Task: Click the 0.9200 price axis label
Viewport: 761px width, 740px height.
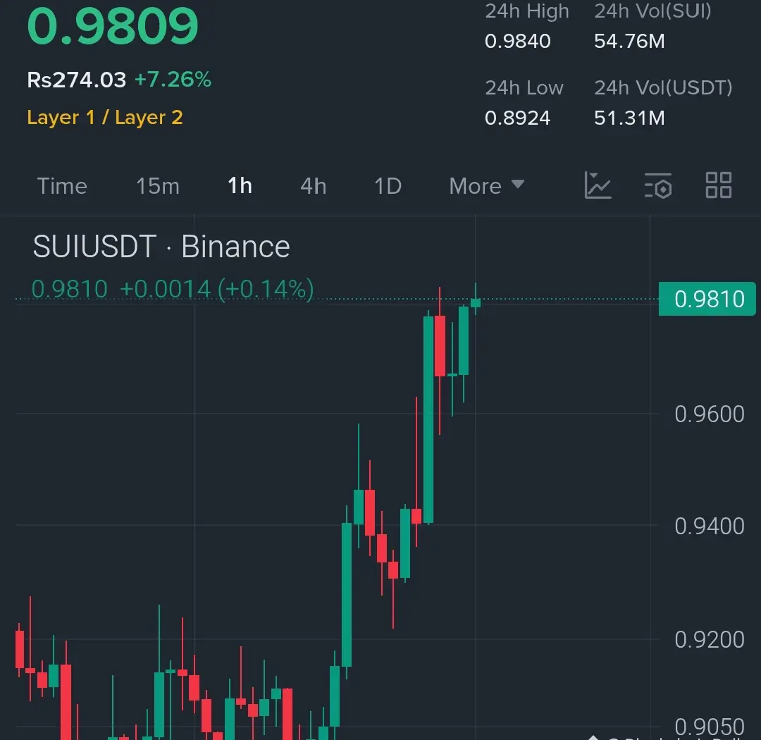Action: pyautogui.click(x=709, y=639)
